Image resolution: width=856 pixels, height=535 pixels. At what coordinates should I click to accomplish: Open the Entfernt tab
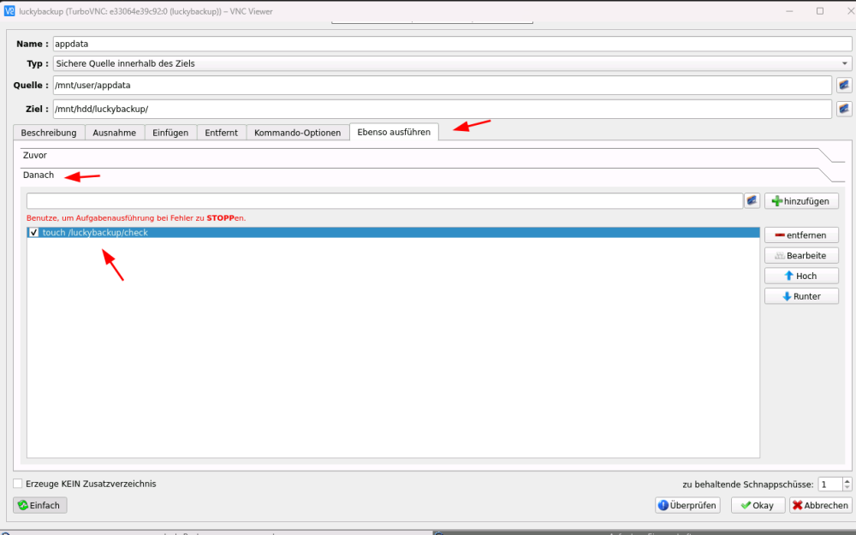coord(221,133)
